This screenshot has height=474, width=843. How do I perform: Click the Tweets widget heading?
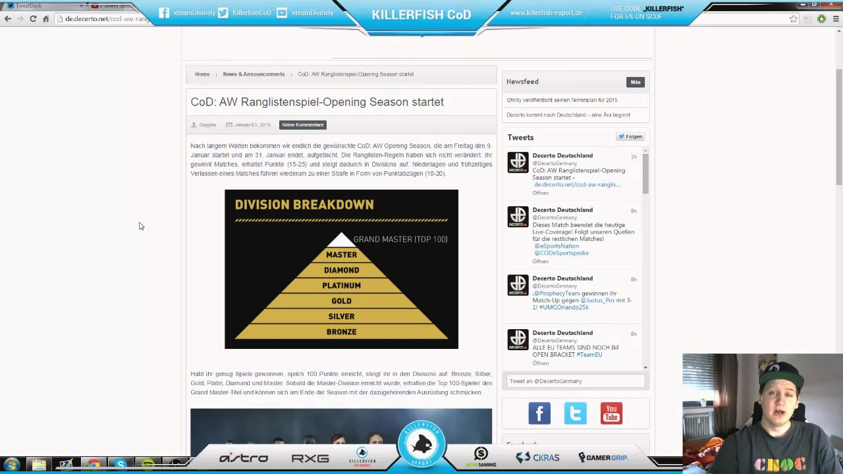(x=520, y=138)
